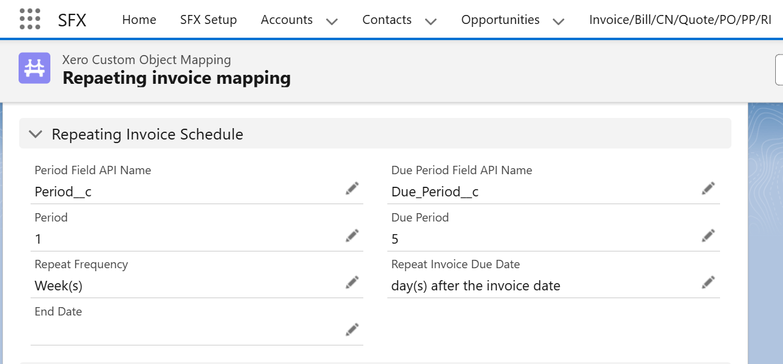783x364 pixels.
Task: Click the Week(s) Repeat Frequency value
Action: point(59,286)
